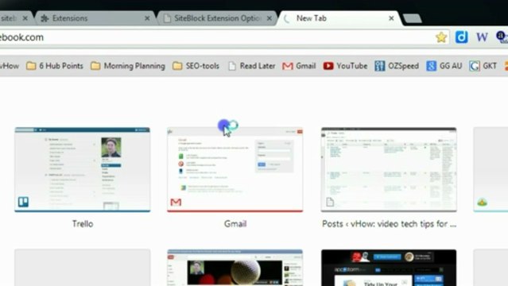Viewport: 508px width, 286px height.
Task: Open the GKT bookmark
Action: [483, 66]
